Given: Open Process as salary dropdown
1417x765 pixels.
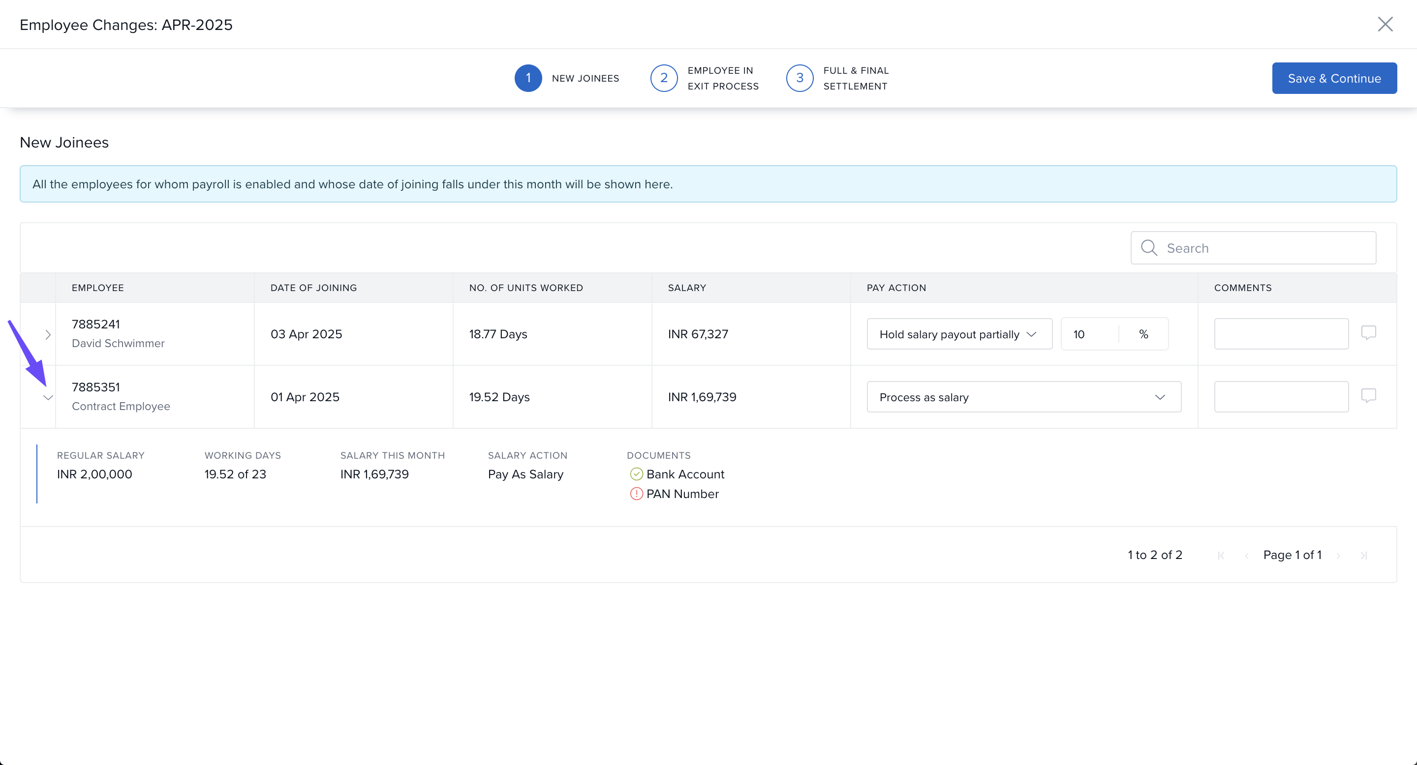Looking at the screenshot, I should [1023, 397].
